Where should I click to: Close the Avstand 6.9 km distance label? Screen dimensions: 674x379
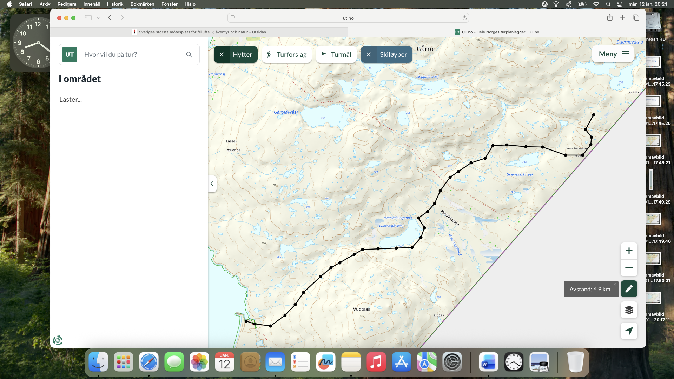(615, 284)
